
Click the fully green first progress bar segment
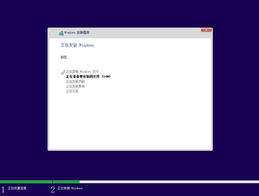[x=26, y=182]
